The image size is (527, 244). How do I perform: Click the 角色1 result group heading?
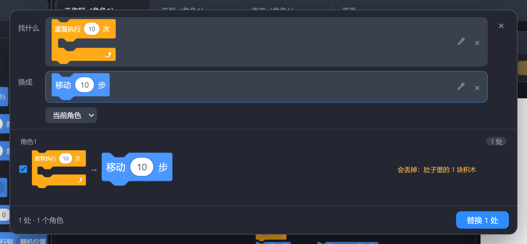28,142
